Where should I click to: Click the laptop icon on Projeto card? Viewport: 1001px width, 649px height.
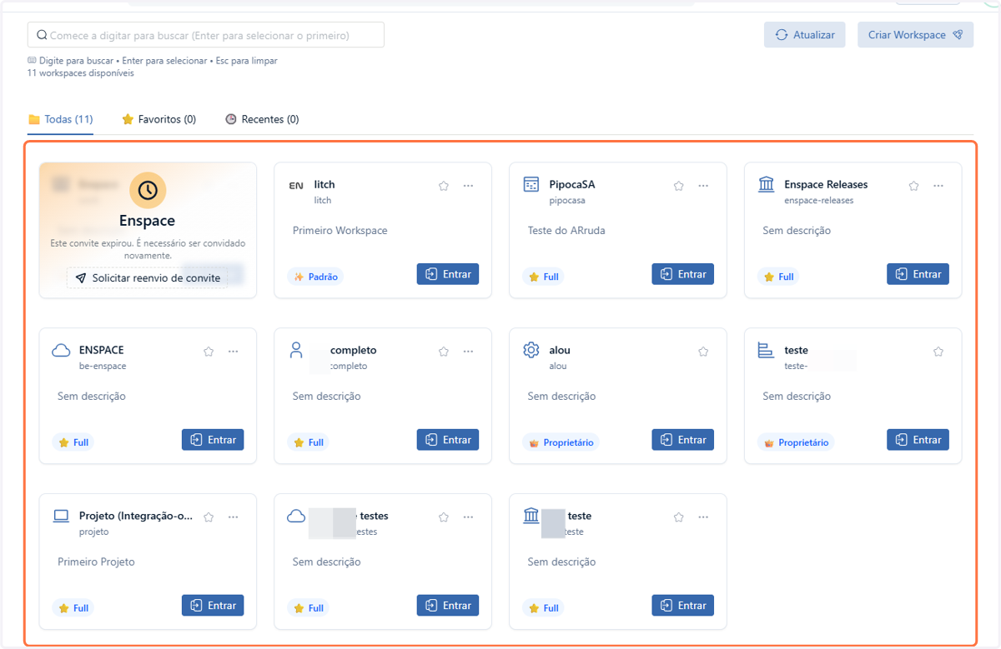point(61,517)
